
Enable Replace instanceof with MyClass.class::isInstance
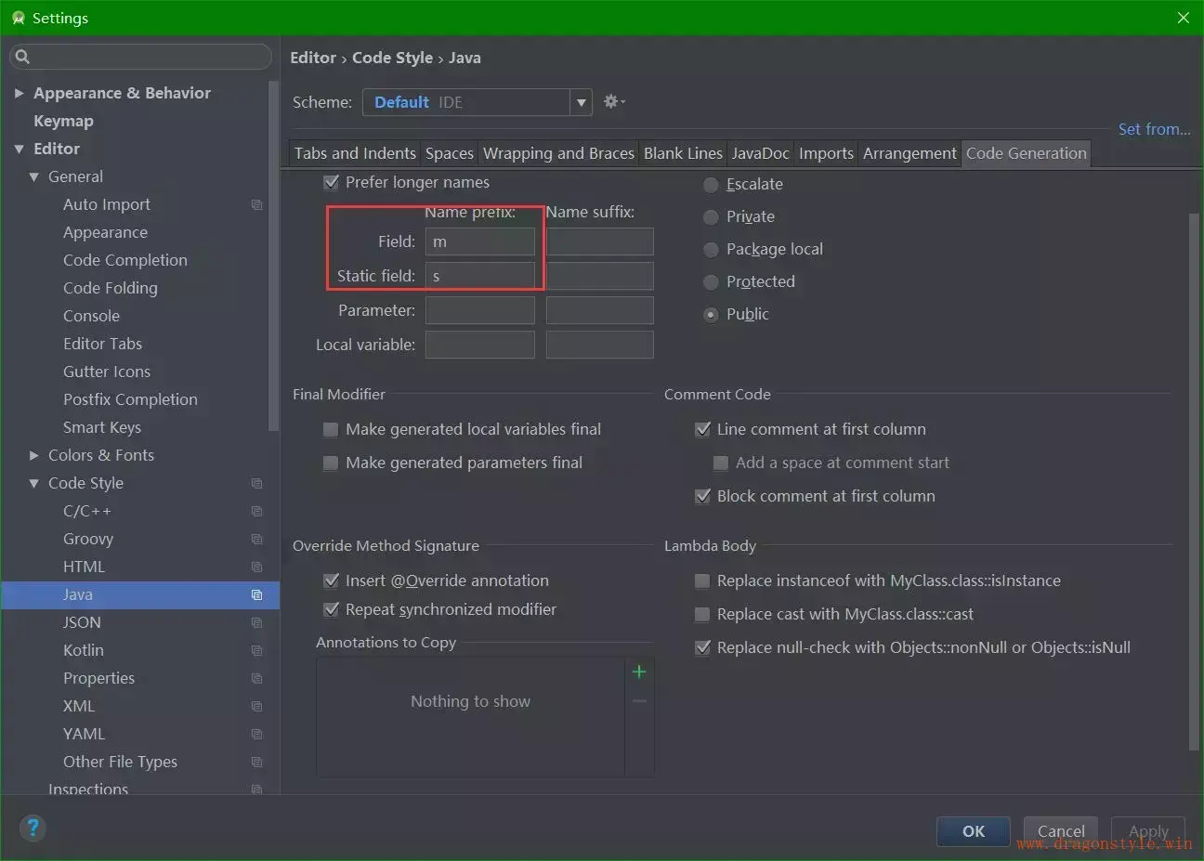point(703,581)
